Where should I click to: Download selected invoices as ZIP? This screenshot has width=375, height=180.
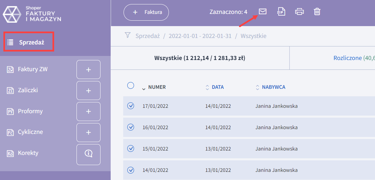point(281,12)
